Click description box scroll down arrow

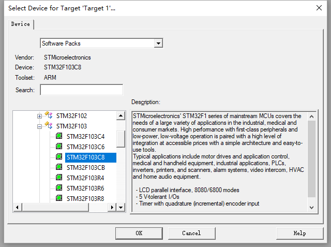(x=311, y=208)
